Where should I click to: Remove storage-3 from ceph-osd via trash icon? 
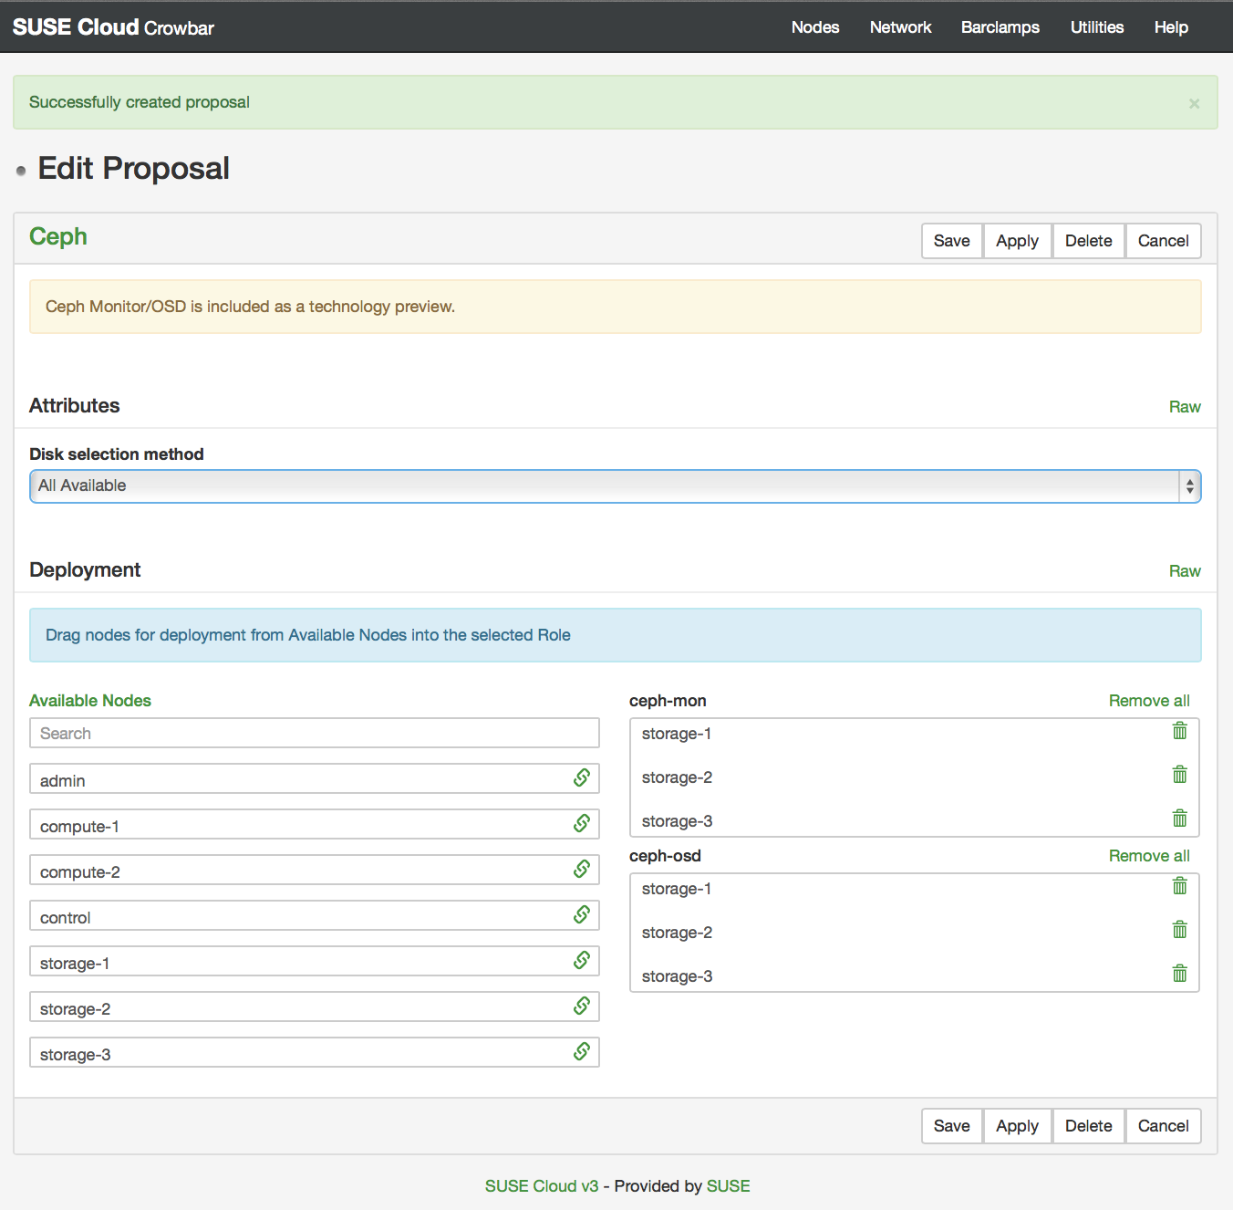[1180, 974]
